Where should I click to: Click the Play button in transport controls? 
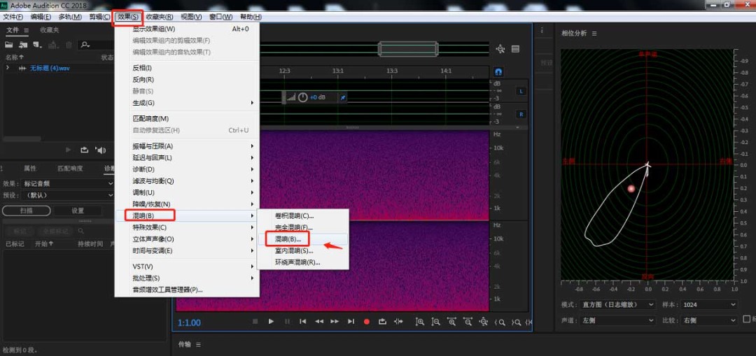(271, 322)
